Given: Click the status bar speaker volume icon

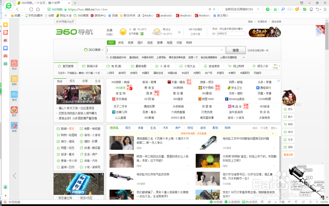Looking at the screenshot, I should pos(311,202).
